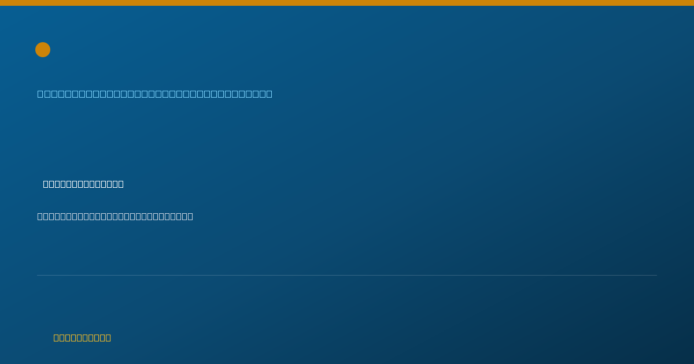Click the first box of the light blue line
The height and width of the screenshot is (364, 694).
pyautogui.click(x=40, y=94)
